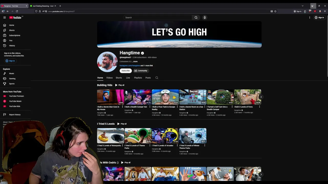Screen dimensions: 328x184
Task: Advance Cedric row with next arrow
Action: point(261,174)
